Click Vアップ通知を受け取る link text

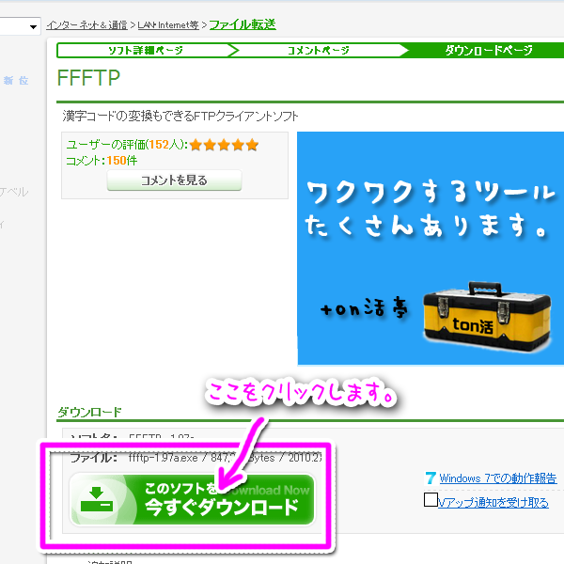tap(493, 502)
